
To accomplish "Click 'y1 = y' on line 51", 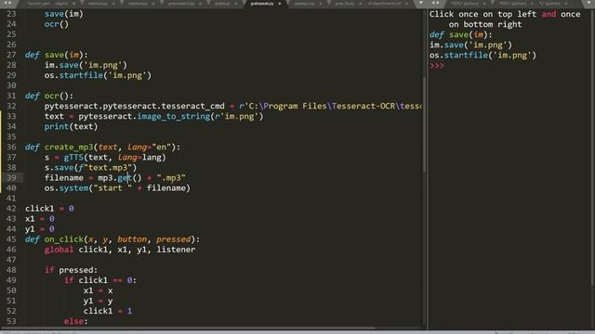I will pyautogui.click(x=98, y=301).
